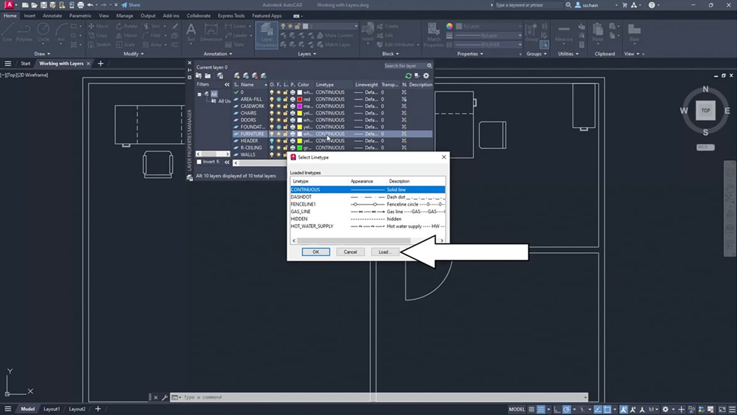Image resolution: width=737 pixels, height=415 pixels.
Task: Click the Load... button in Select Linetype
Action: point(384,252)
